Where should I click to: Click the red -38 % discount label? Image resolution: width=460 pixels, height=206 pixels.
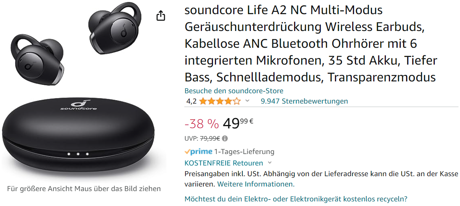(x=202, y=123)
